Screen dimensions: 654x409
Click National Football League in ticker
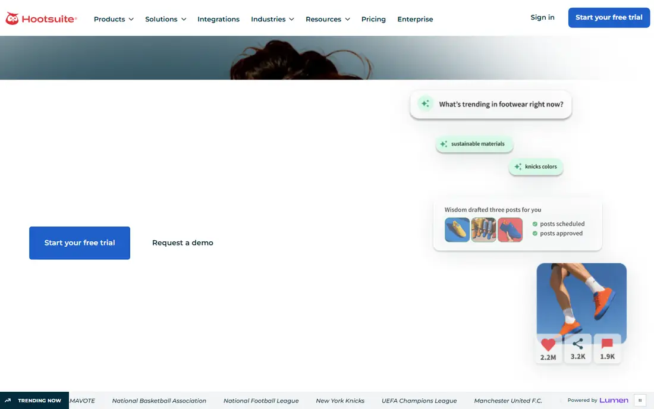(261, 401)
